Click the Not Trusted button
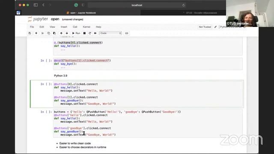 coord(205,27)
